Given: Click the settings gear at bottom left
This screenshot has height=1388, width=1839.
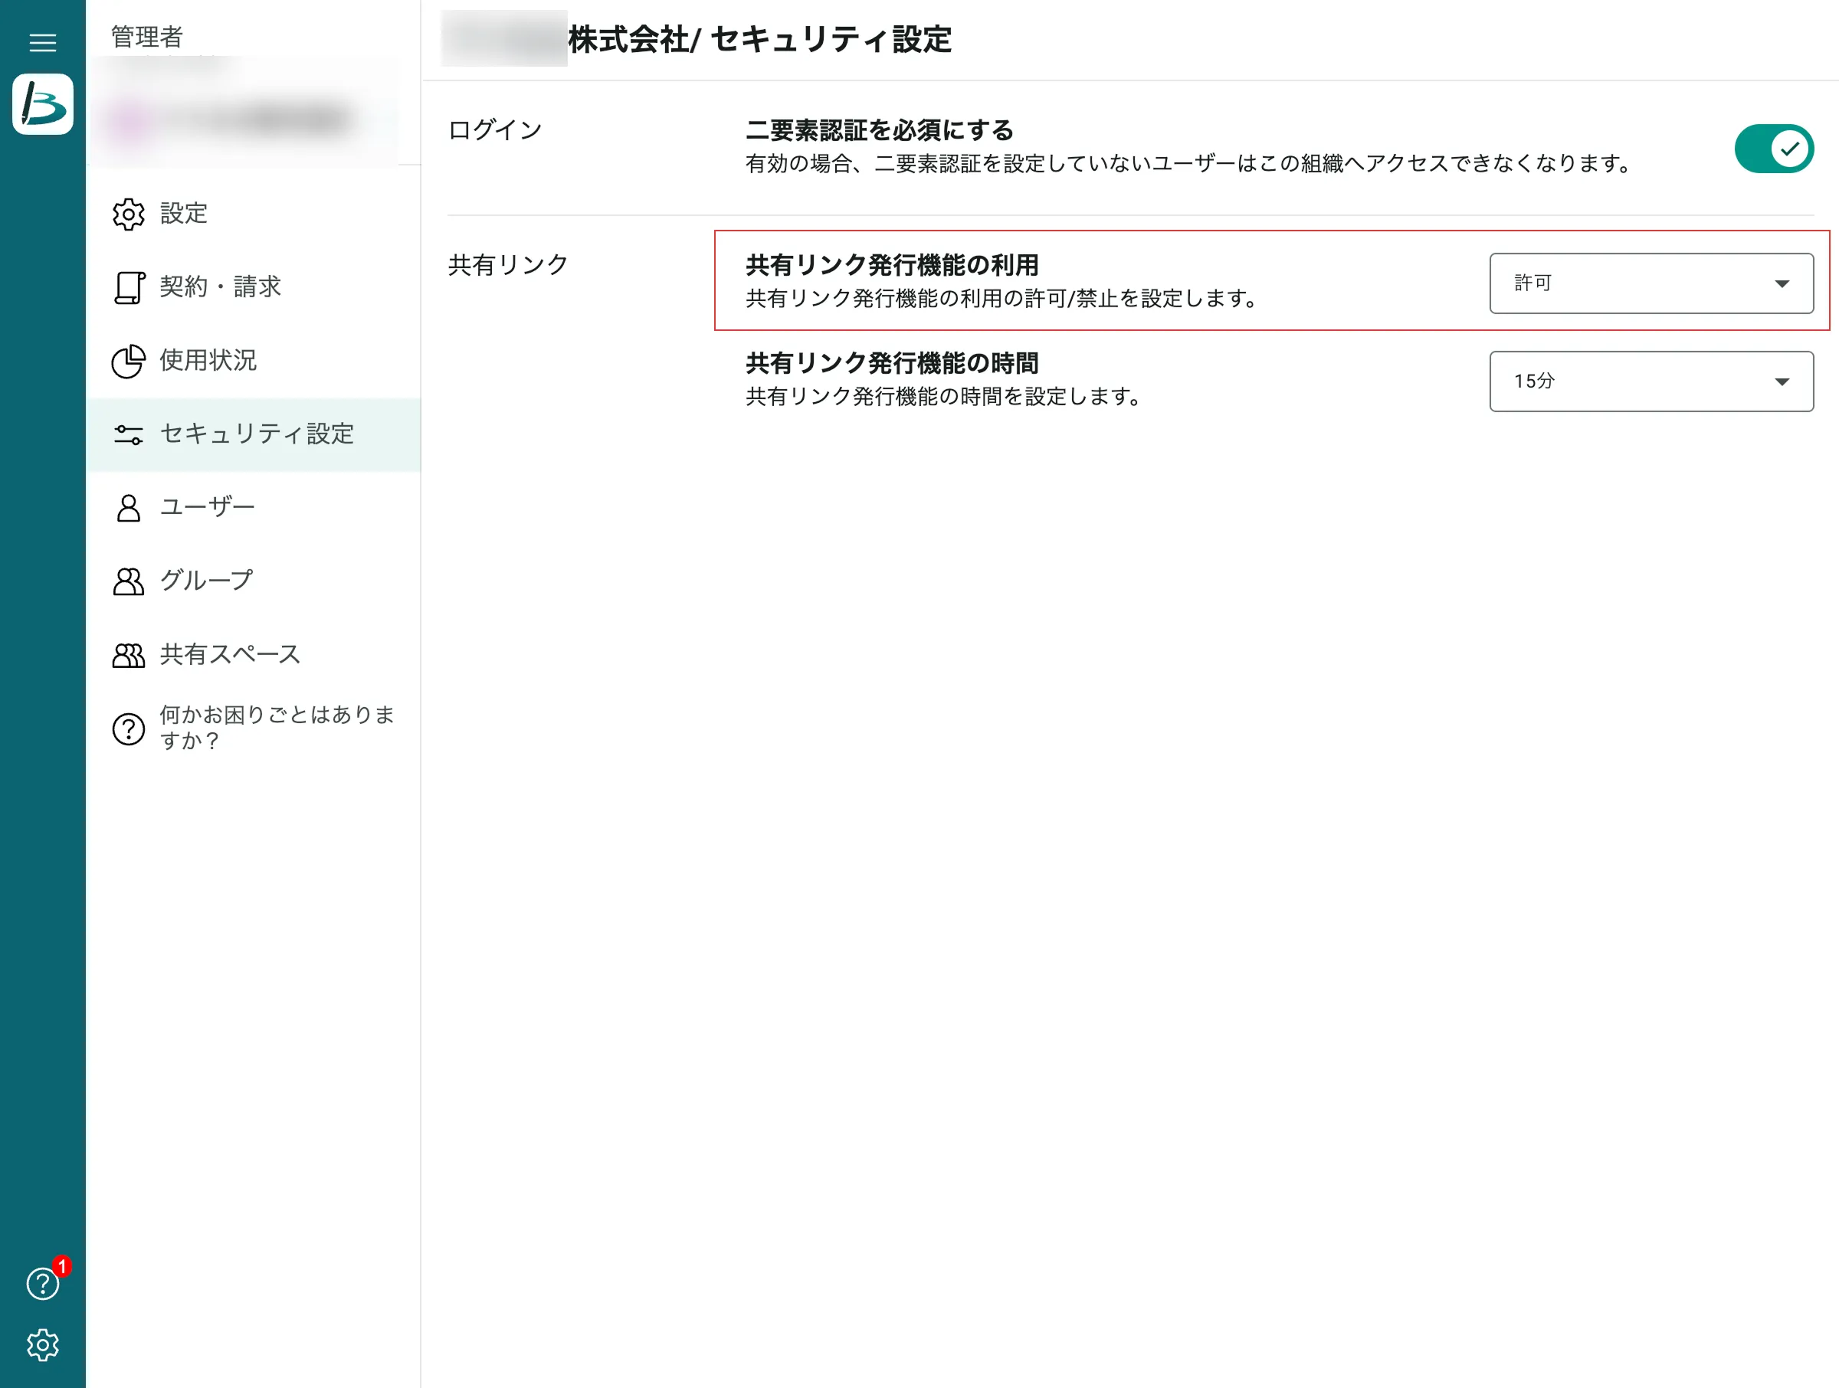Looking at the screenshot, I should pos(44,1347).
